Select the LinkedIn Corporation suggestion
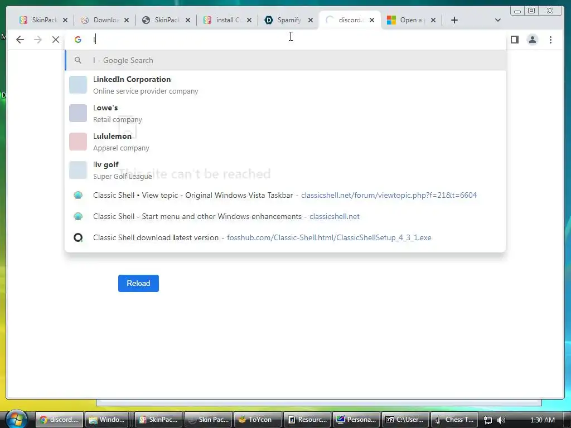 (285, 85)
